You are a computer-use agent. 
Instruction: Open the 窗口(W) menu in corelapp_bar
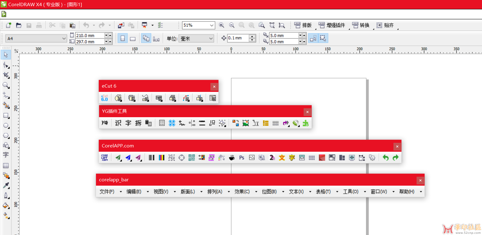pos(379,192)
